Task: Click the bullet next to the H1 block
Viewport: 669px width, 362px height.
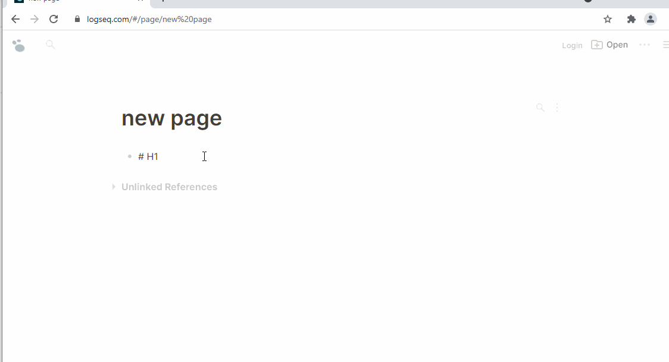Action: pyautogui.click(x=130, y=156)
